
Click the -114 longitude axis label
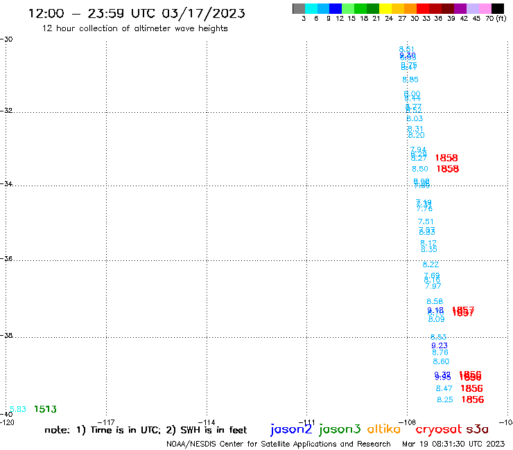coord(207,422)
